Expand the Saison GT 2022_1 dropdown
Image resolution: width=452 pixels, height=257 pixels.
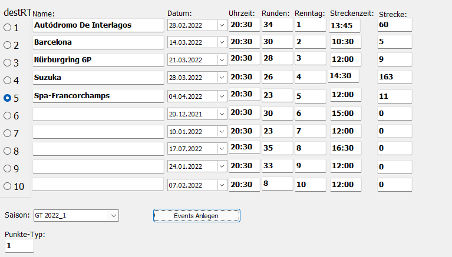113,216
